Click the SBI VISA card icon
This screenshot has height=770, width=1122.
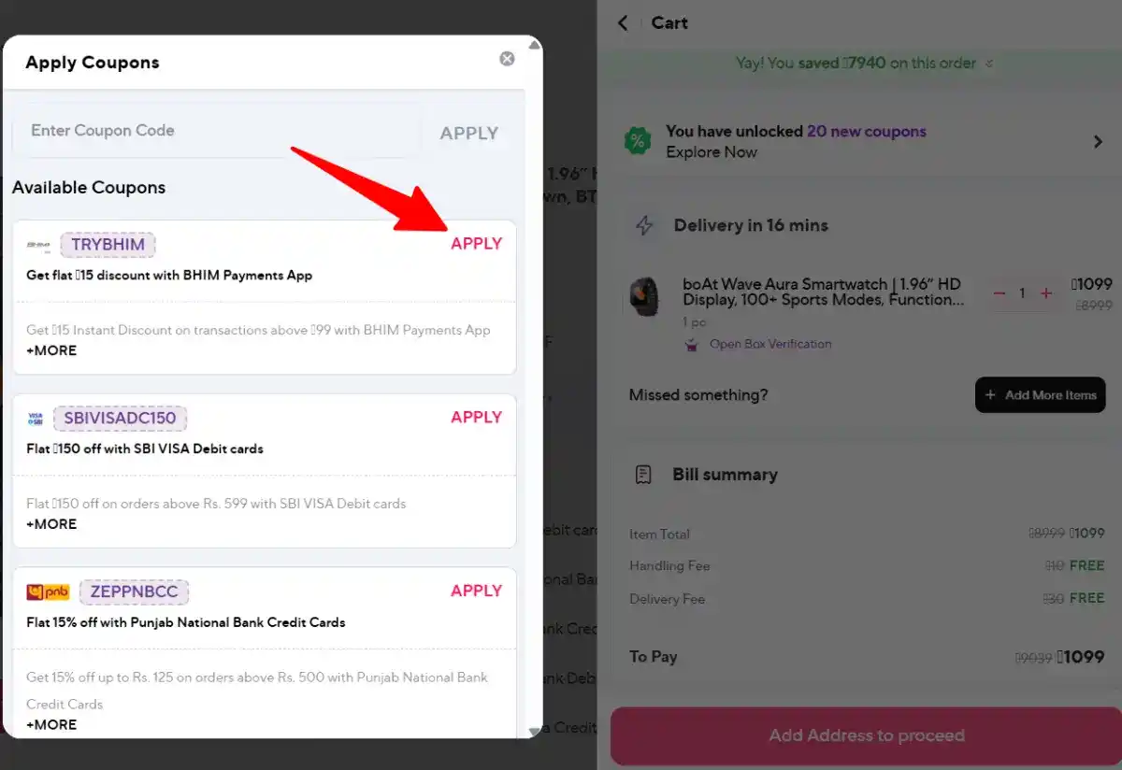pyautogui.click(x=34, y=418)
